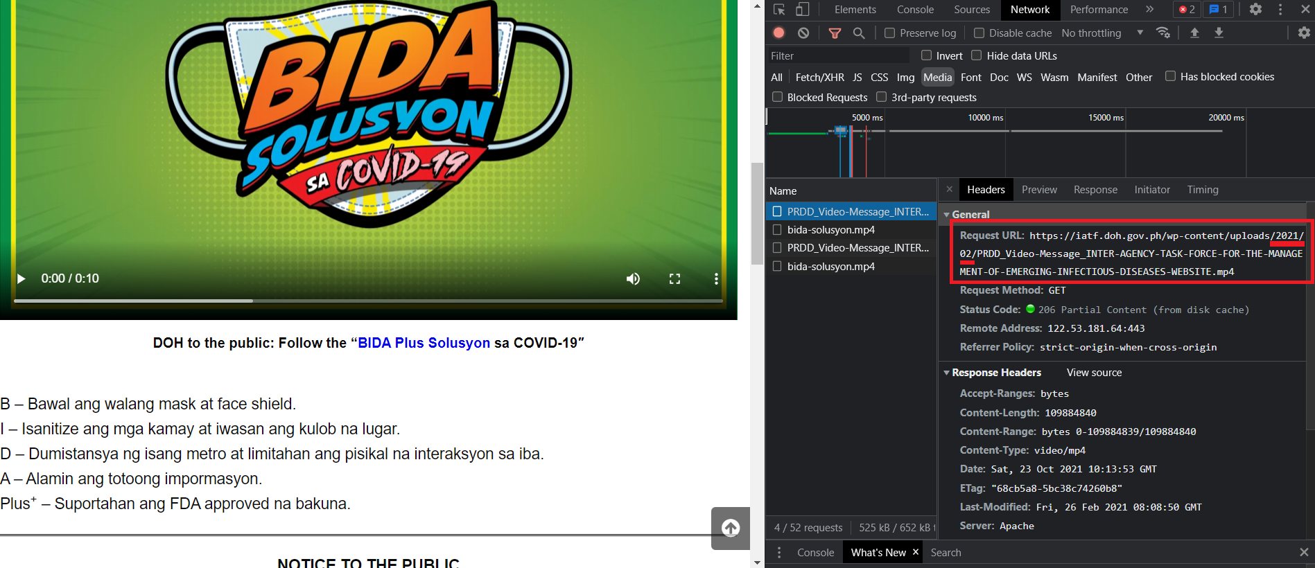Select first bida-solusyon.mp4 request
1315x568 pixels.
coord(851,229)
